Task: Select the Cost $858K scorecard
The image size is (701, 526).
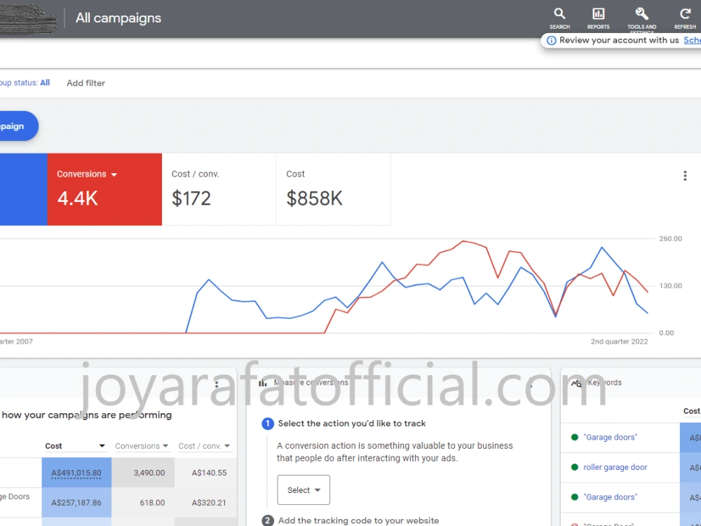Action: click(x=334, y=189)
